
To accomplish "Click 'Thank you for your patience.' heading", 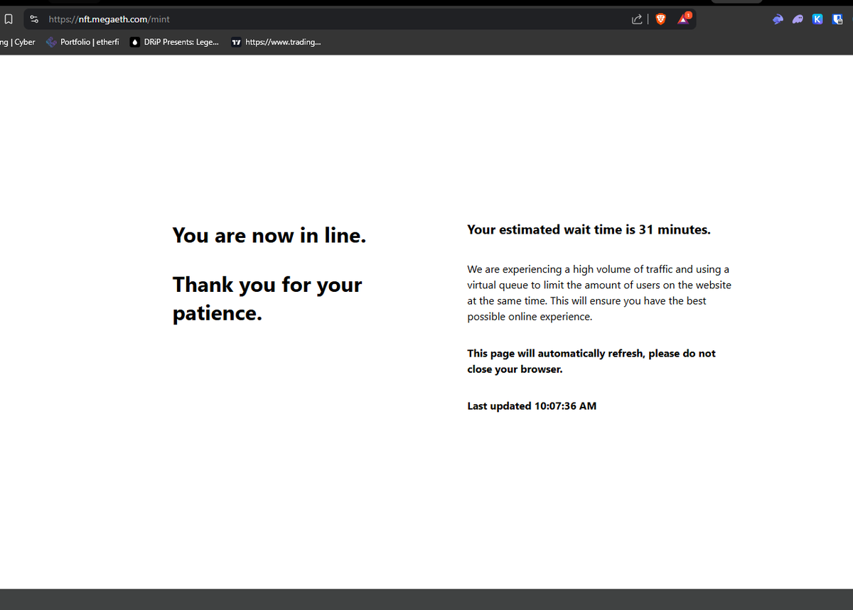I will tap(267, 298).
